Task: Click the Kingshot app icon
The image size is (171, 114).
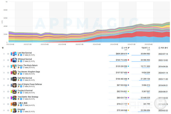Action: pyautogui.click(x=14, y=110)
